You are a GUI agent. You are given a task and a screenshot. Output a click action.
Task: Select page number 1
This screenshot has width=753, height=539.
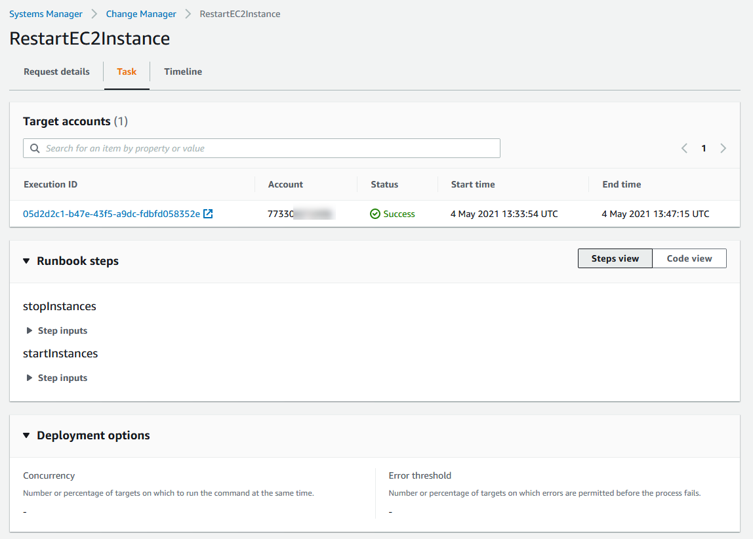tap(704, 148)
